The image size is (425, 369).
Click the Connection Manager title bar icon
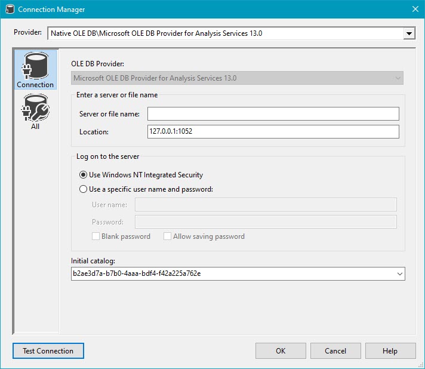coord(8,9)
